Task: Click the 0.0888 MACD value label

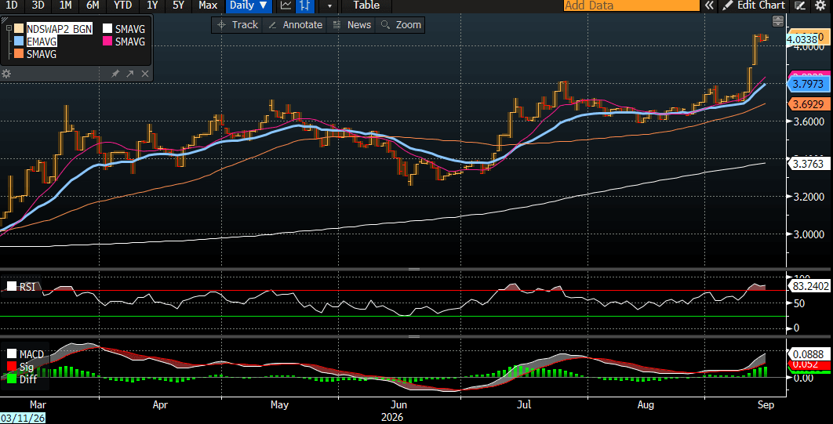Action: tap(808, 354)
